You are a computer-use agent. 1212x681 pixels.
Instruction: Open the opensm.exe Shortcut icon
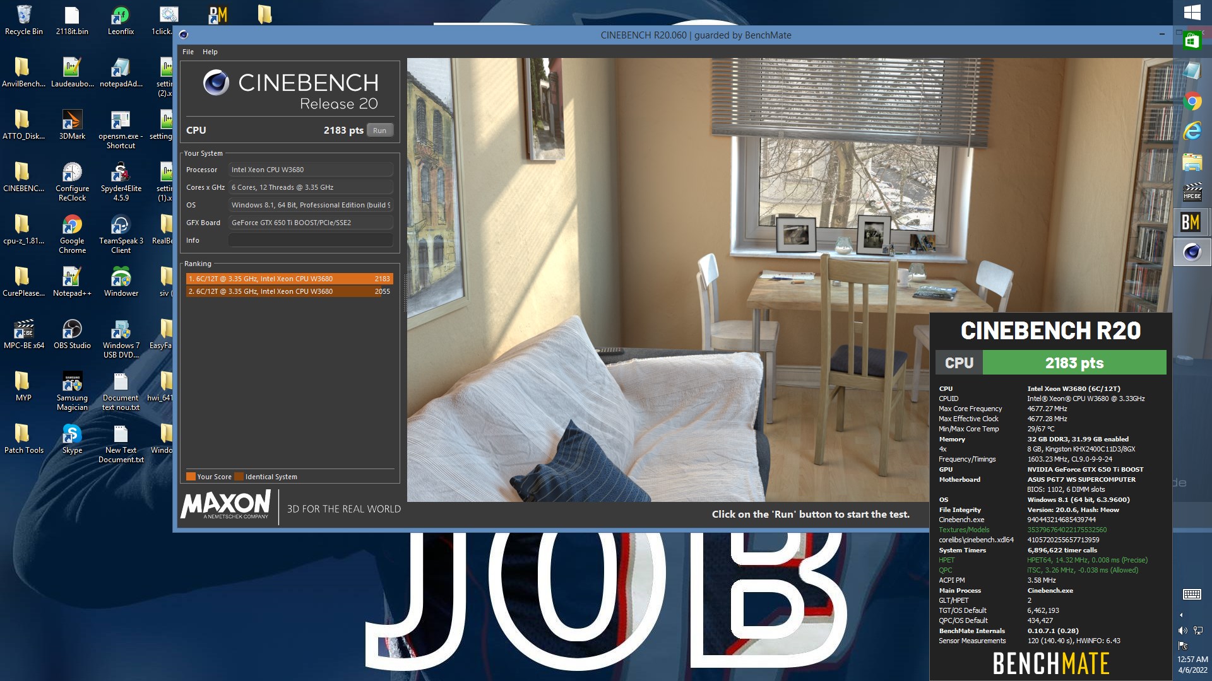[121, 129]
